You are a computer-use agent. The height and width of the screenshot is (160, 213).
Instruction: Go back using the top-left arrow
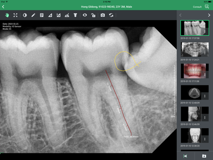[x=3, y=7]
